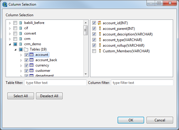
Task: Collapse the crm_demo database node
Action: coord(10,44)
